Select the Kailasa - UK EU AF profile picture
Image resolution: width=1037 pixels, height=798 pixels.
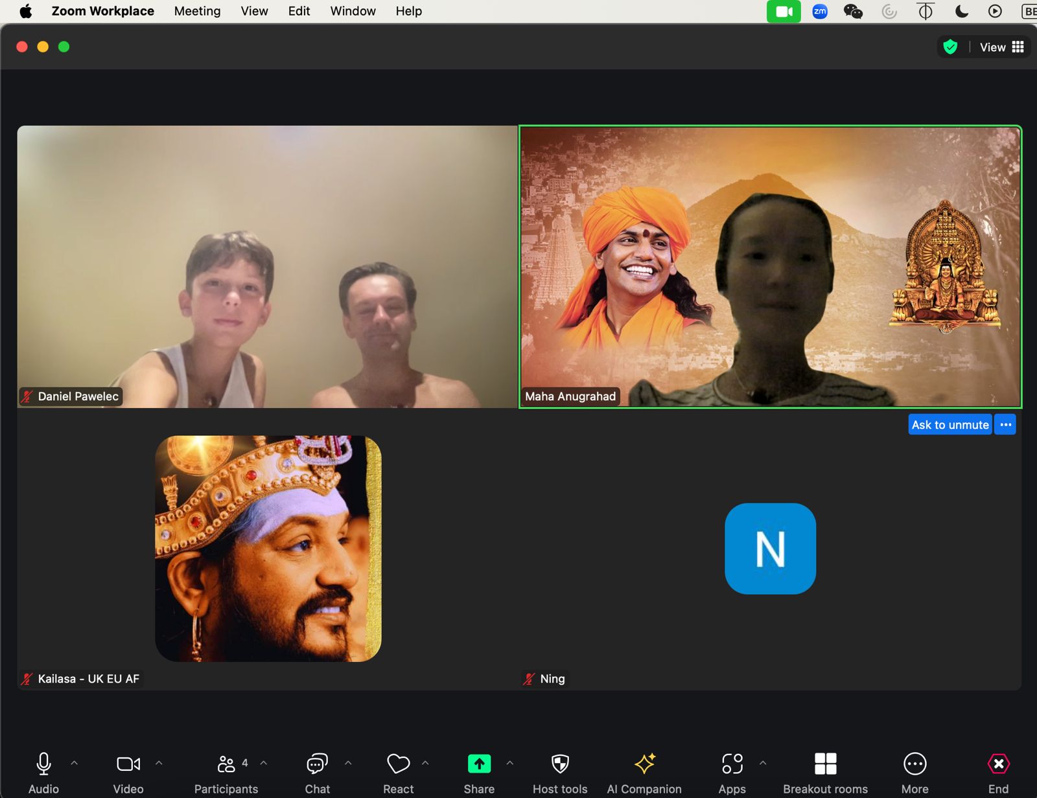click(x=268, y=549)
